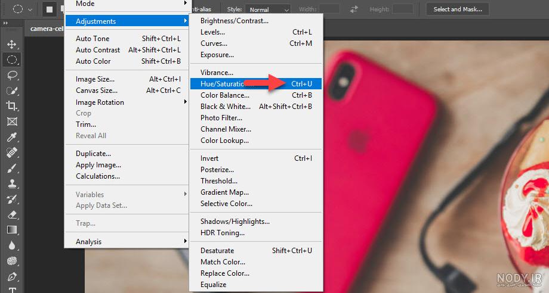Open Black & White adjustment
This screenshot has width=549, height=293.
[x=256, y=107]
